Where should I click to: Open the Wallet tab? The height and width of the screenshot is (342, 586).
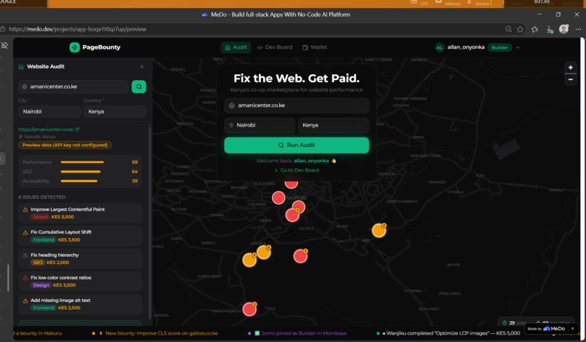[x=315, y=47]
